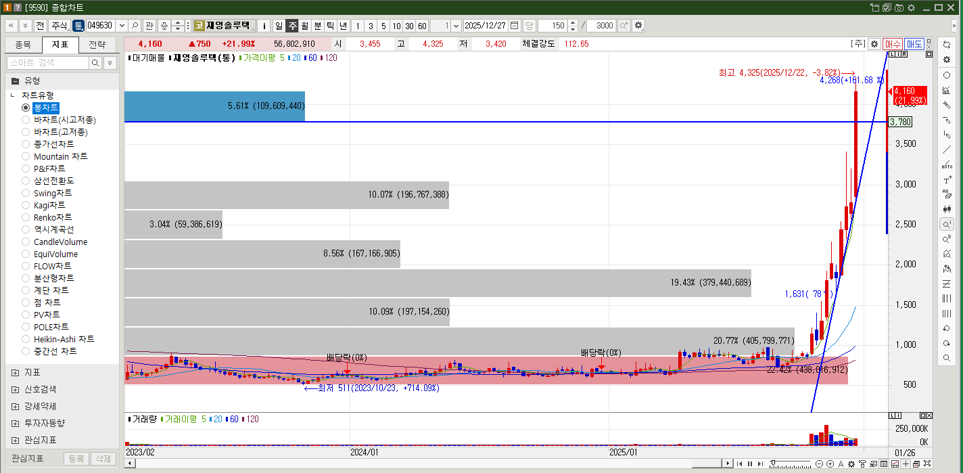Click the zoom in plus icon below chart

pos(830,464)
